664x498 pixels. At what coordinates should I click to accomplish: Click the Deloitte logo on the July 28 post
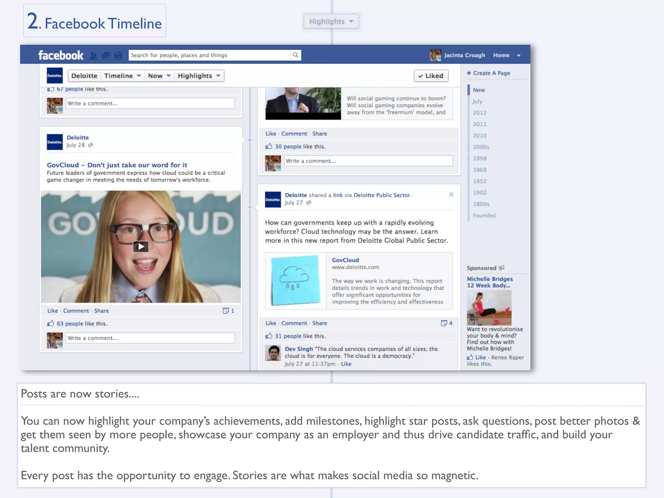pyautogui.click(x=54, y=142)
